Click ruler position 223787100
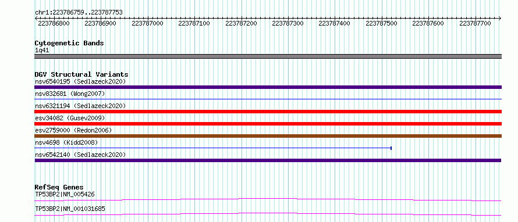Viewport: 518px width, 222px height. point(194,24)
